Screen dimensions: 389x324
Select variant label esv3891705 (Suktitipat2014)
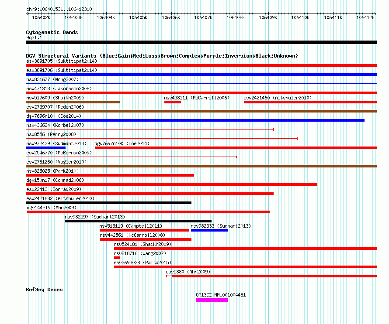(62, 61)
